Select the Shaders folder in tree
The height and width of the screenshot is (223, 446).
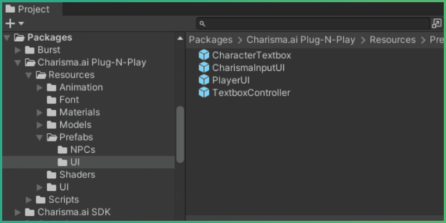[x=77, y=174]
